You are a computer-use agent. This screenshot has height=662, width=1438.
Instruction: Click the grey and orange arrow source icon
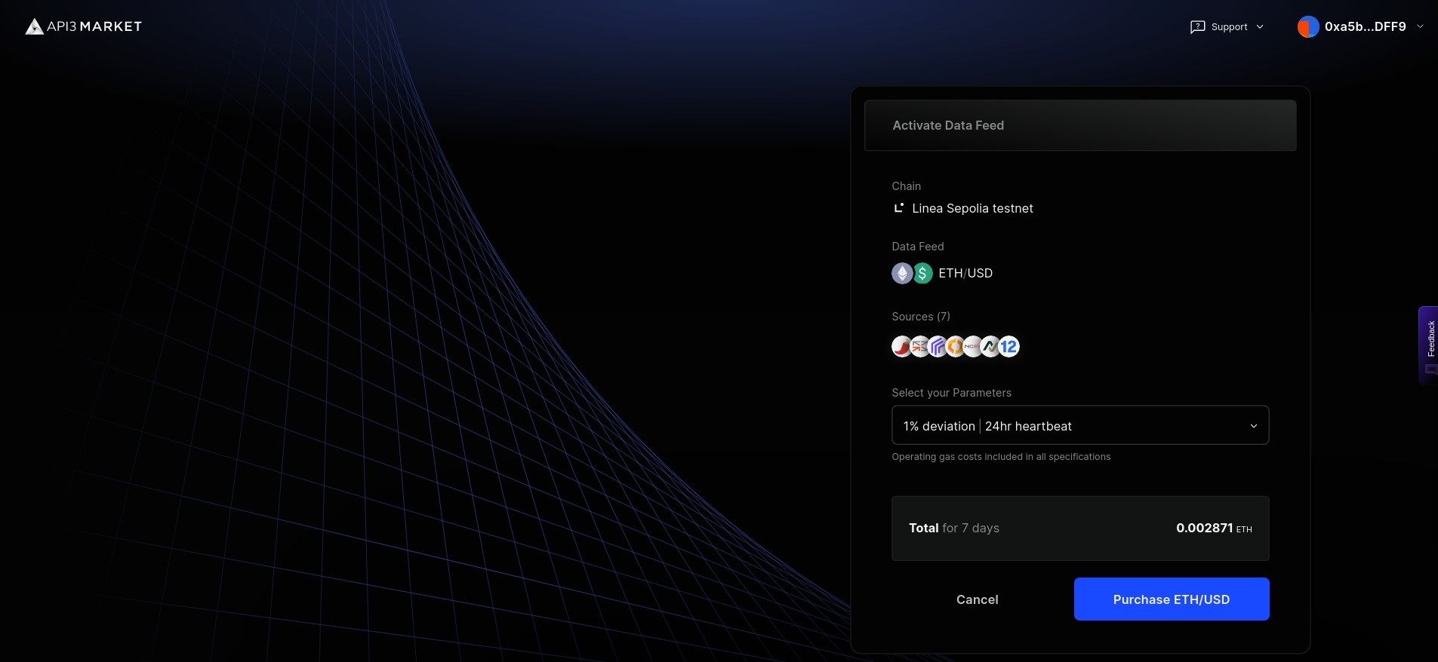(x=919, y=347)
